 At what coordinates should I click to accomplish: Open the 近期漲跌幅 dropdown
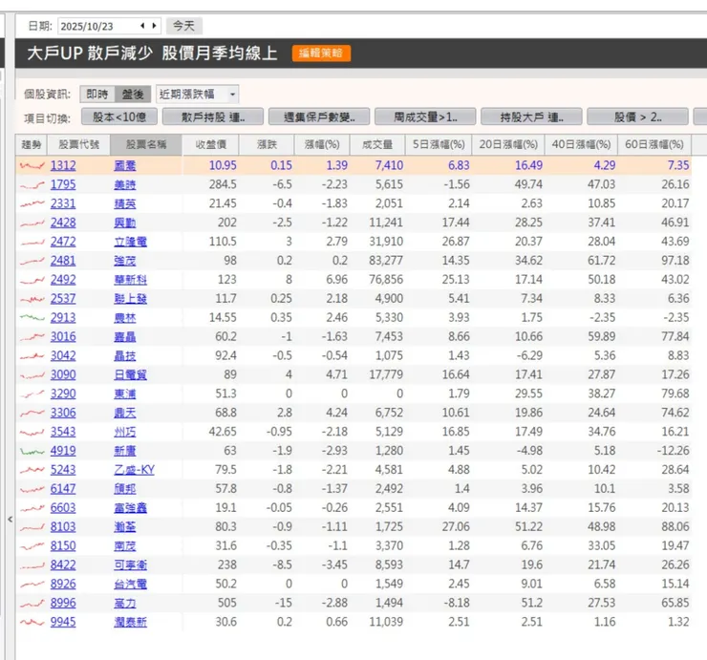pos(197,95)
